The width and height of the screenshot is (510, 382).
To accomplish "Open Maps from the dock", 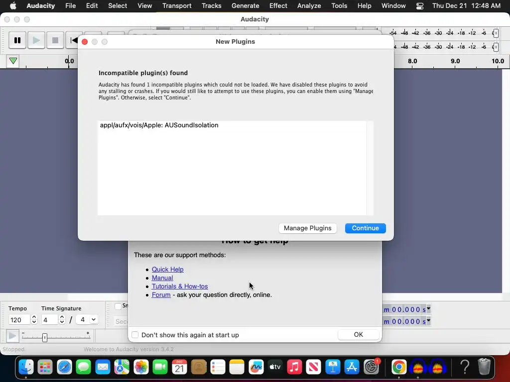I will coord(122,368).
